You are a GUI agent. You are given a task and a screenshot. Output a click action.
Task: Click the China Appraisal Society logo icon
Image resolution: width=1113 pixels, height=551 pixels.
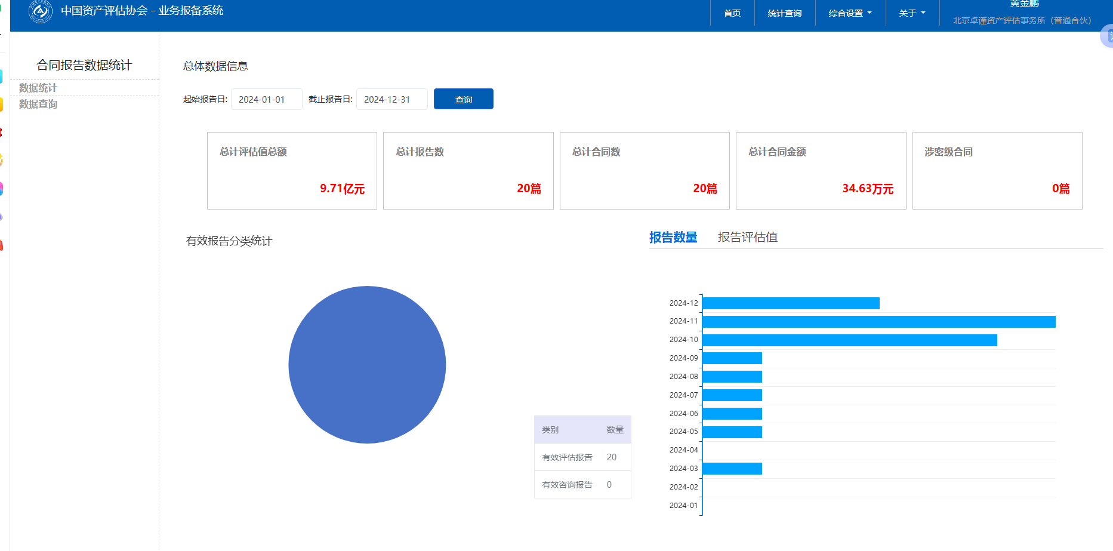pyautogui.click(x=41, y=11)
